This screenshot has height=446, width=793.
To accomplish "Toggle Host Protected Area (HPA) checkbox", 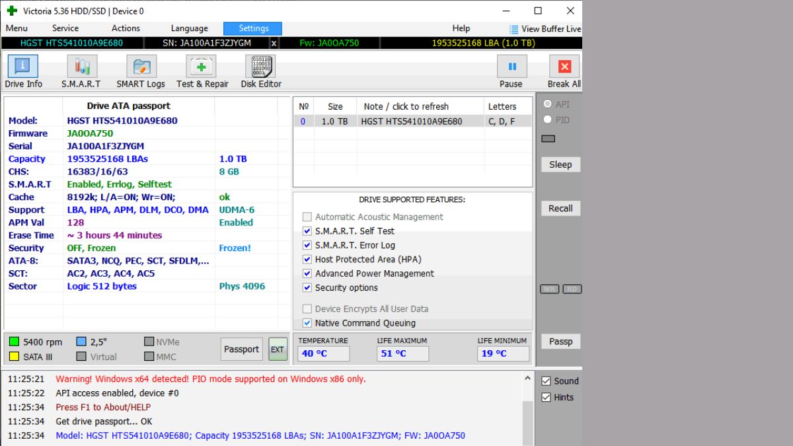I will pyautogui.click(x=307, y=260).
